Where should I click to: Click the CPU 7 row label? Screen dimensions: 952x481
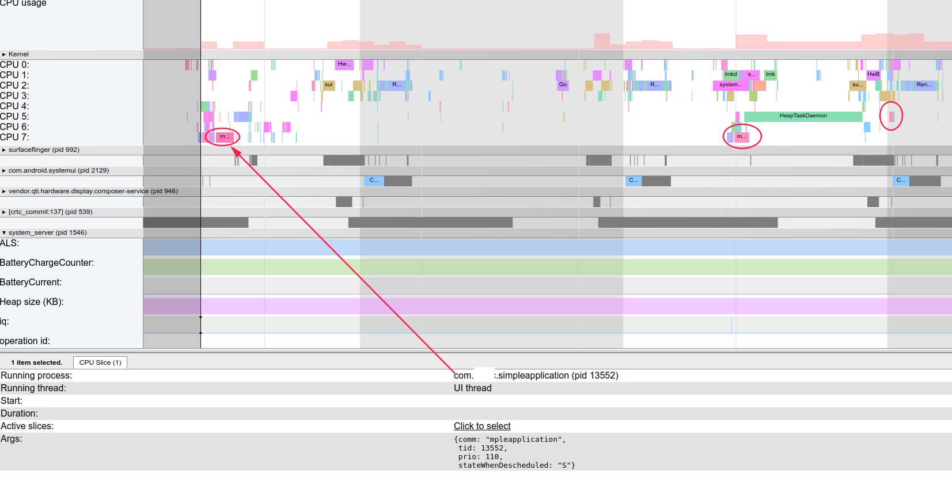(14, 138)
